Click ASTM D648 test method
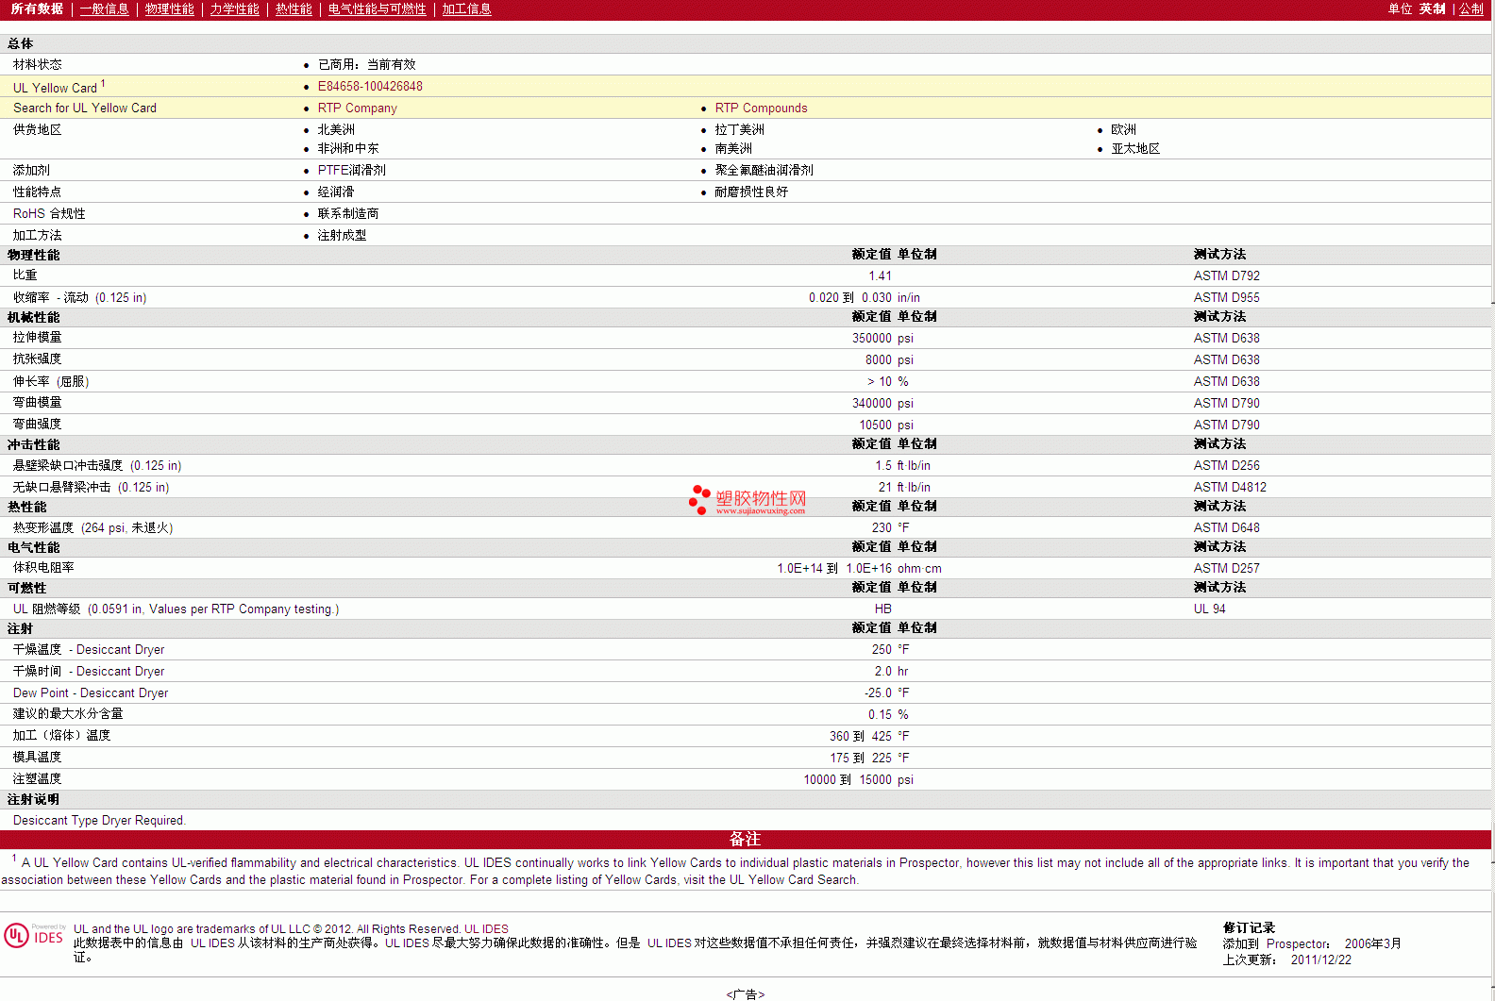This screenshot has width=1495, height=1001. pyautogui.click(x=1226, y=528)
